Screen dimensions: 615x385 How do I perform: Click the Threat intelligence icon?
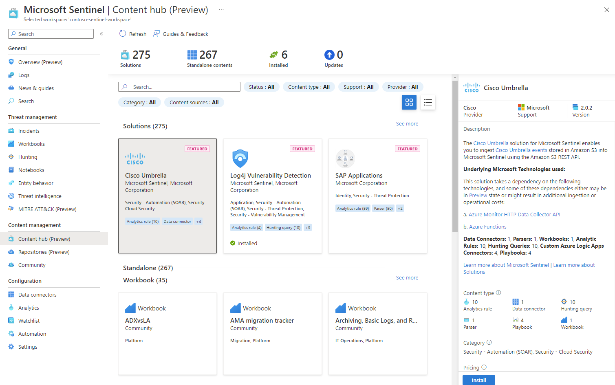11,196
